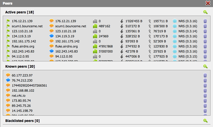Viewport: 213px width, 127px height.
Task: Select weight value 24'969
Action: (104, 36)
